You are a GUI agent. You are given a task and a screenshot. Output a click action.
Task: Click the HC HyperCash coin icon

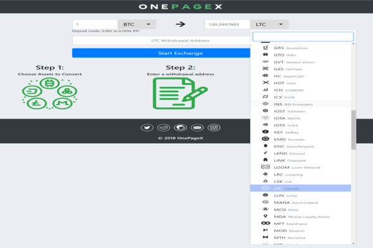[265, 76]
